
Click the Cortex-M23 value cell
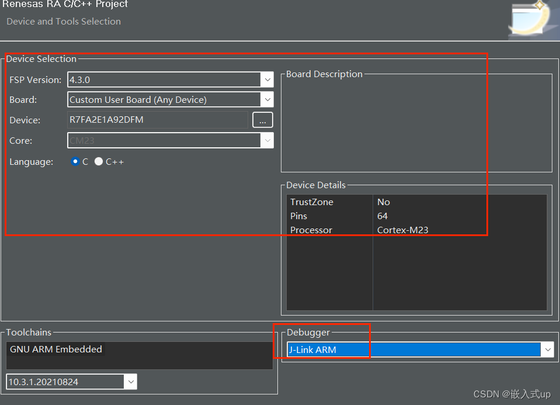click(402, 230)
